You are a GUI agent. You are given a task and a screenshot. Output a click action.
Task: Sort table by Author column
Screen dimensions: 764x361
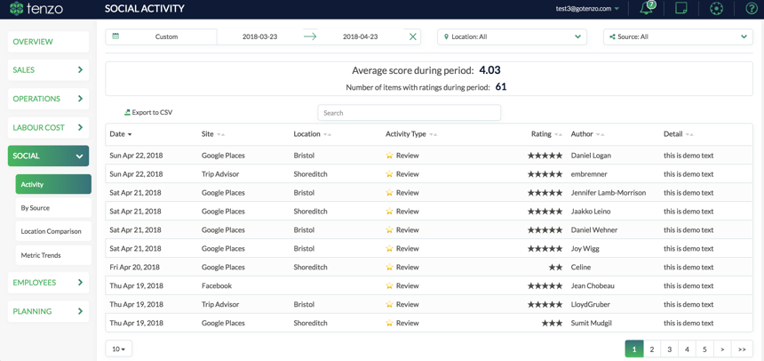pyautogui.click(x=588, y=134)
